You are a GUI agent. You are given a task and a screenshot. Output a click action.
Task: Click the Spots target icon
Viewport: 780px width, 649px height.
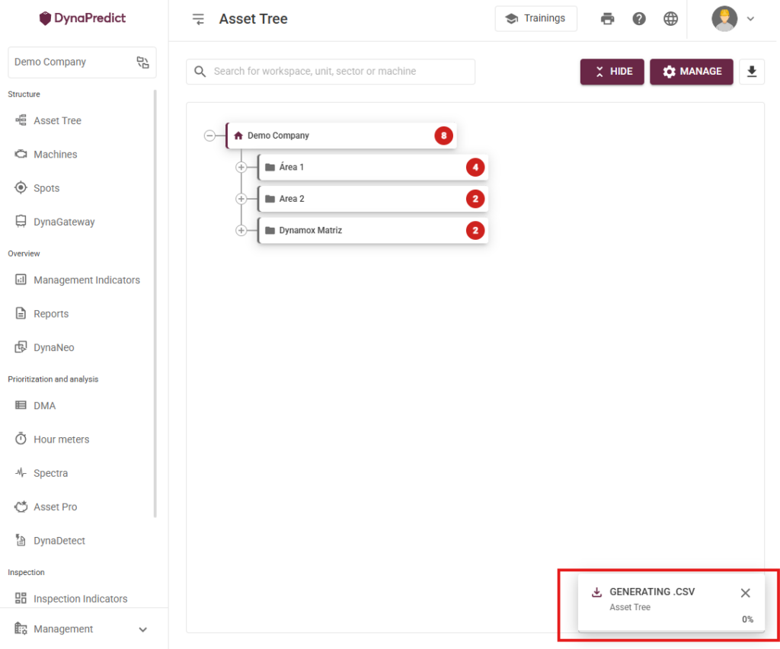(x=21, y=187)
